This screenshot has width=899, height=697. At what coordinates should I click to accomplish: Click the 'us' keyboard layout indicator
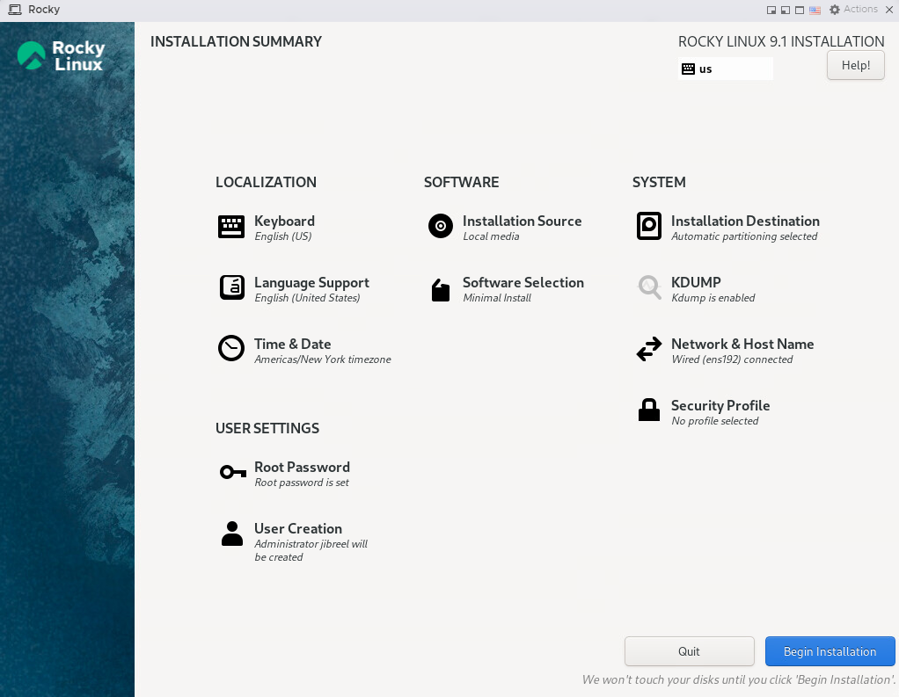coord(725,69)
